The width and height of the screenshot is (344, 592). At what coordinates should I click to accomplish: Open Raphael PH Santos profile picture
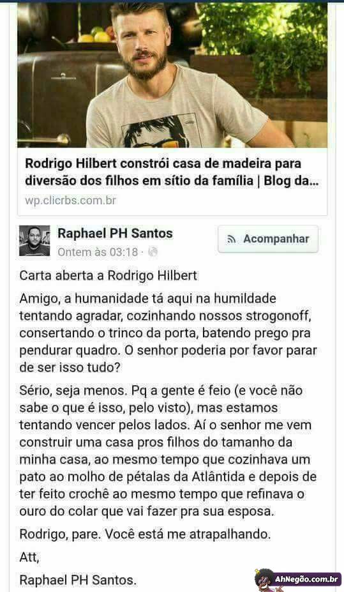[x=34, y=241]
